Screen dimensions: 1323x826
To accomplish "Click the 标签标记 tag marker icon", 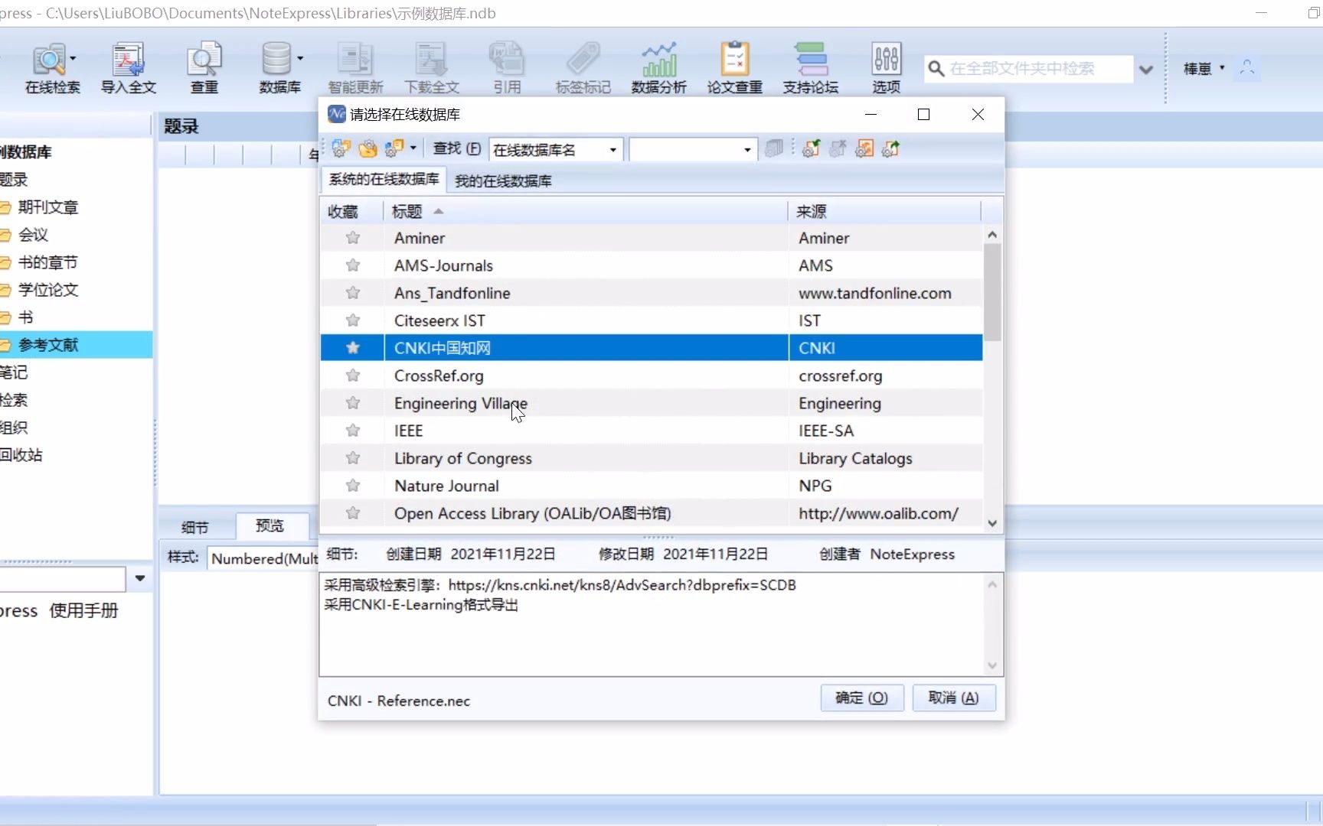I will pos(583,67).
